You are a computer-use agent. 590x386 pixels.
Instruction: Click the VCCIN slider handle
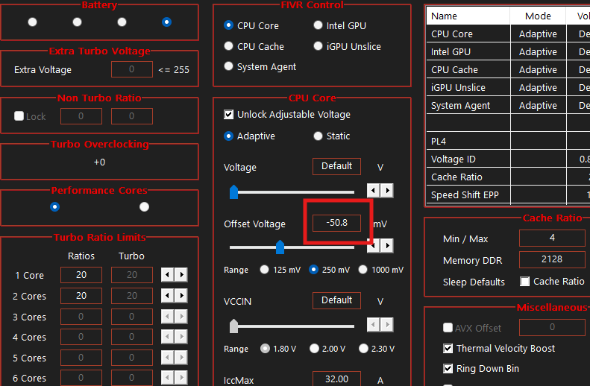(233, 326)
